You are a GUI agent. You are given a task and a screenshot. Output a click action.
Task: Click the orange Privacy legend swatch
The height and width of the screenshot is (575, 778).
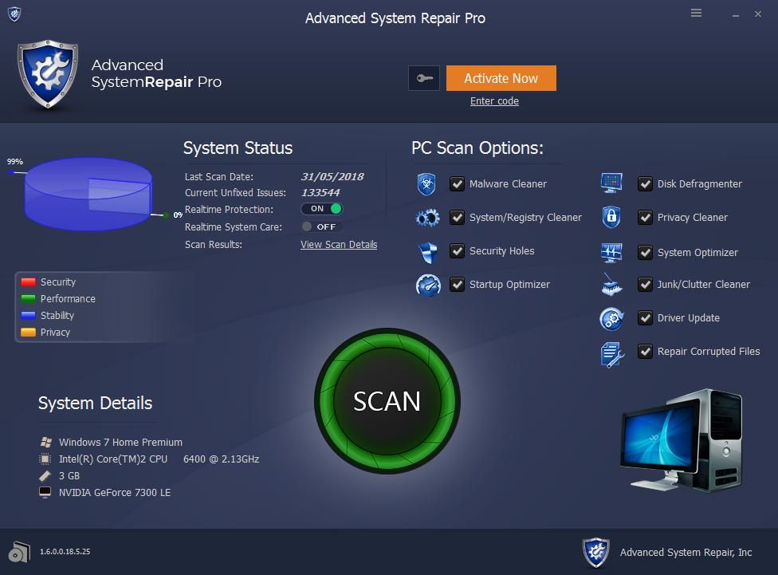click(x=28, y=333)
